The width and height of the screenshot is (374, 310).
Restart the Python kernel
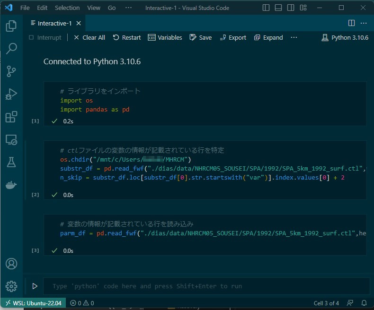[127, 38]
